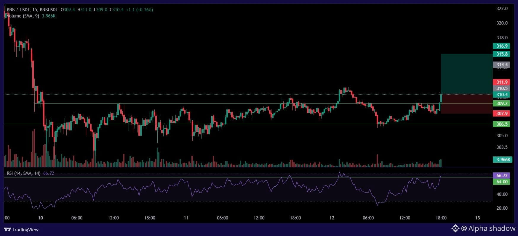
Task: Select the RSI (14, SMA, 14) indicator label
Action: (24, 173)
